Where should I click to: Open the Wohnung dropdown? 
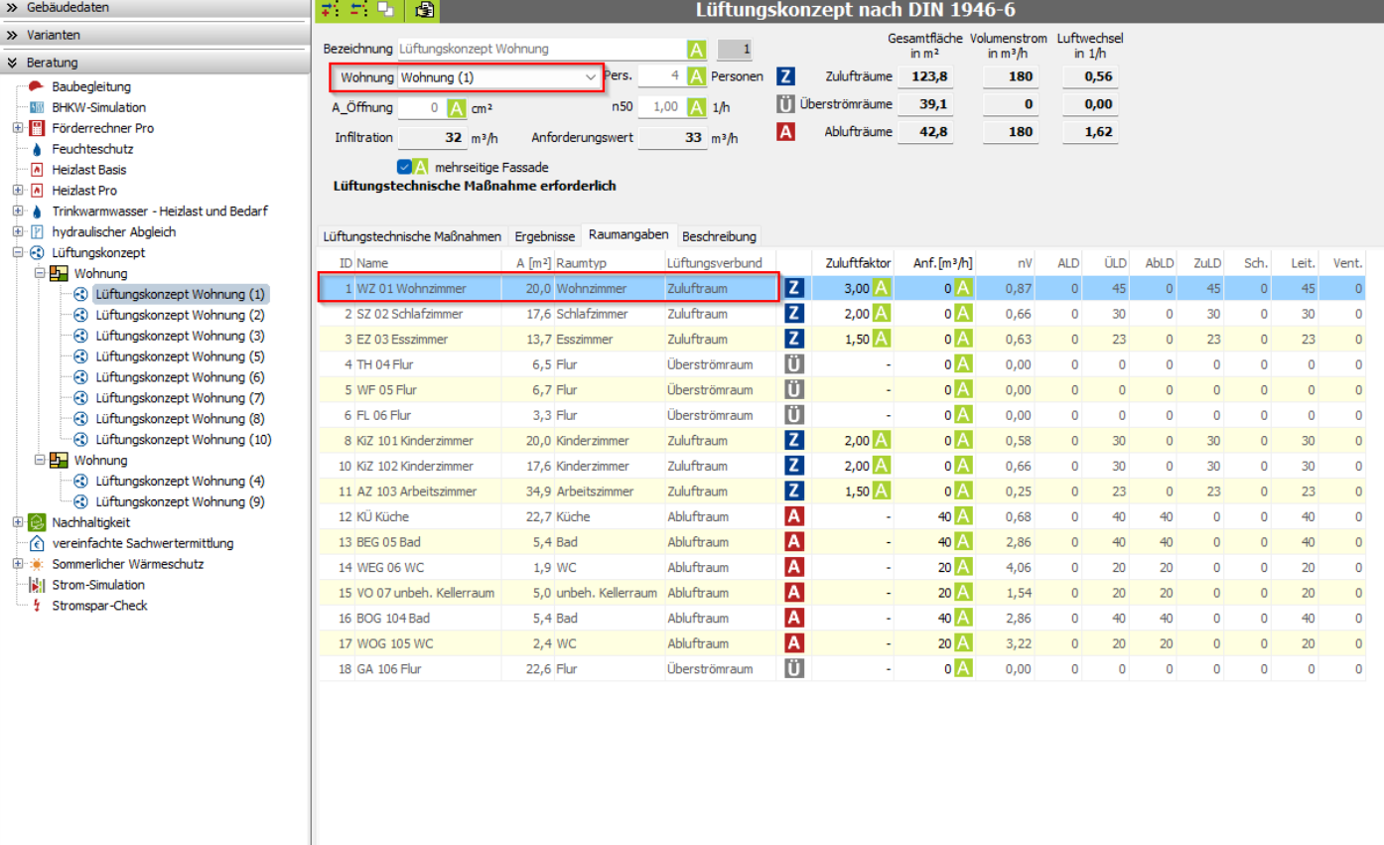590,77
